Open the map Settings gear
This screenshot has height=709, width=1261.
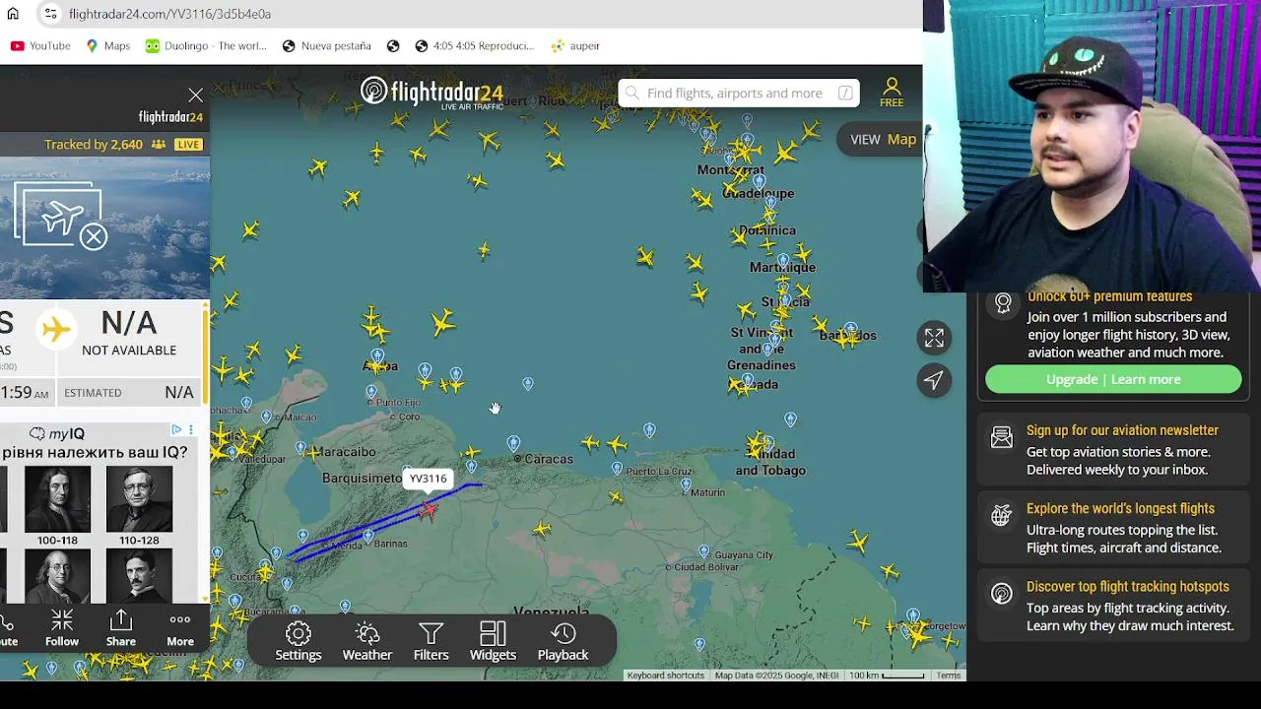(x=299, y=641)
